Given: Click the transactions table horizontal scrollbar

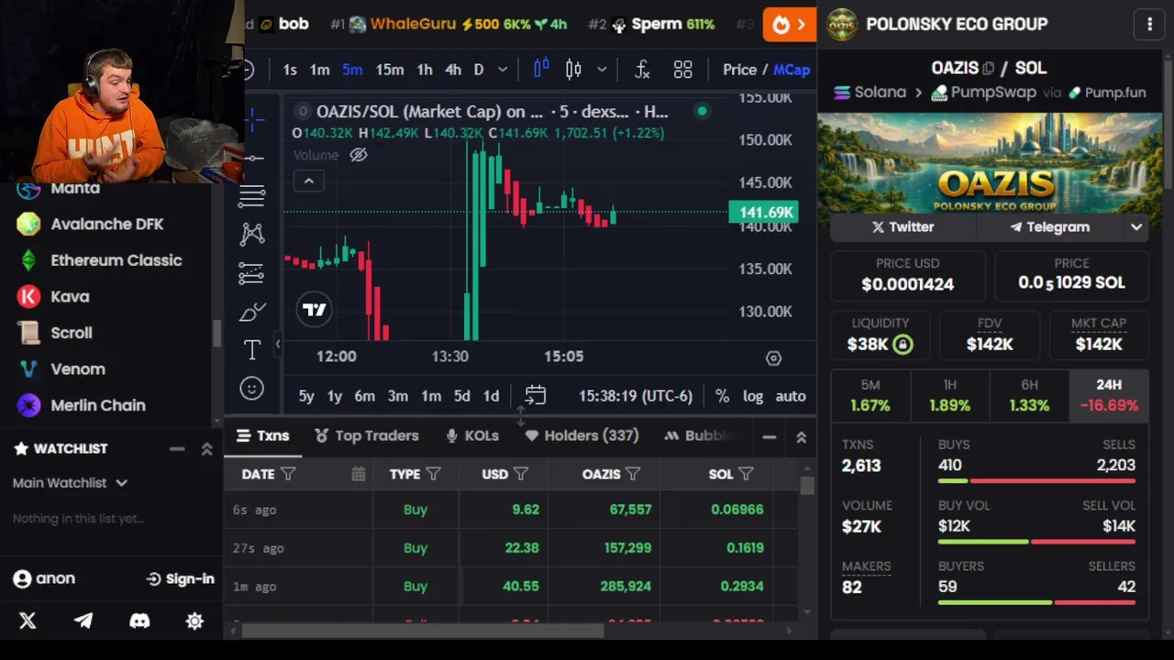Looking at the screenshot, I should [x=423, y=630].
